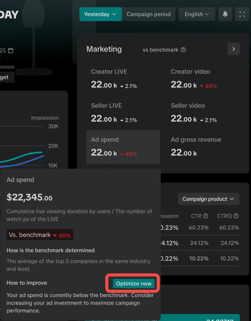Expand the Campaign product dropdown

(208, 199)
